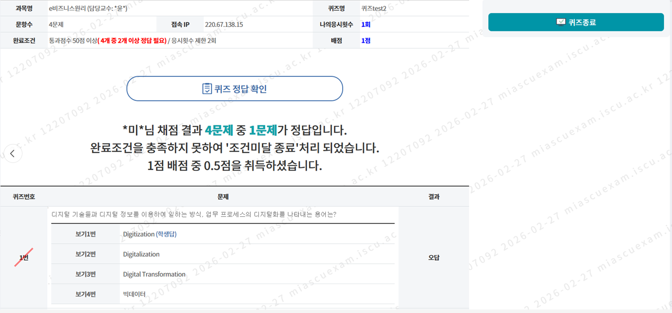Screen dimensions: 672x313
Task: Click the course name e비즈니스원리
Action: point(67,8)
